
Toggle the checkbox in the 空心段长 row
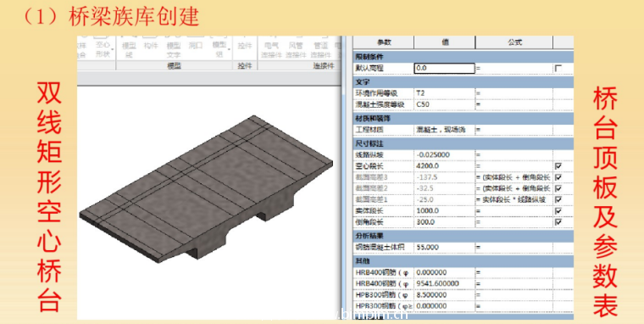coord(558,166)
